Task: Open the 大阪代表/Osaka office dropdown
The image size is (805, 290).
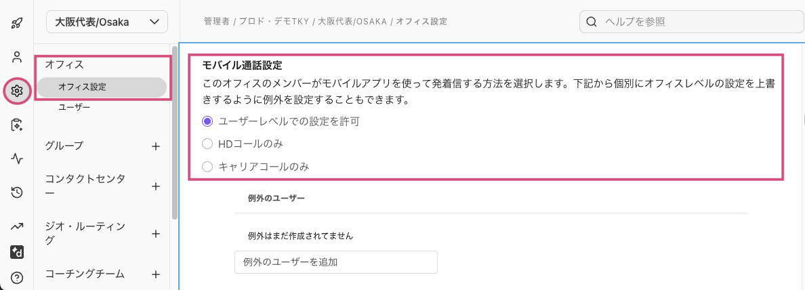Action: click(107, 22)
